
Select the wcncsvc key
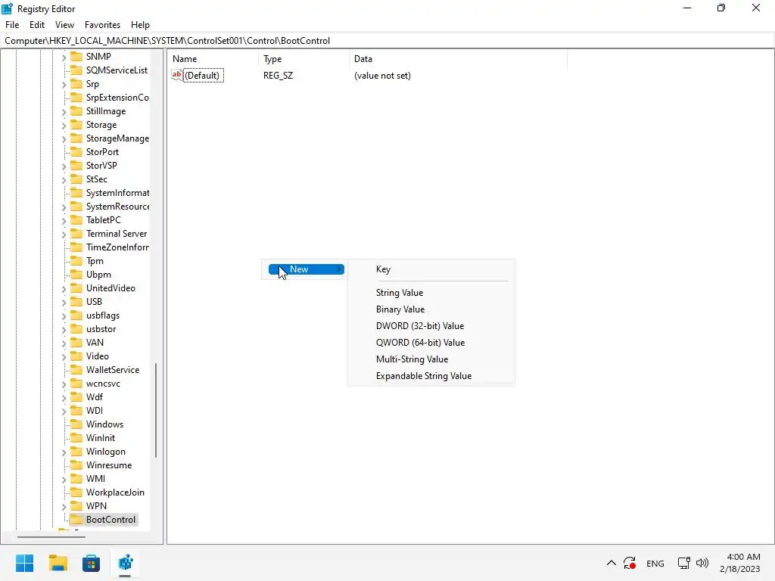point(103,384)
